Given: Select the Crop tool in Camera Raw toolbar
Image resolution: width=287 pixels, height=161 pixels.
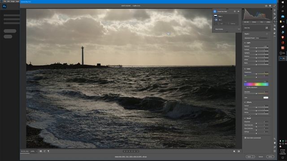Looking at the screenshot, I should coord(274,14).
